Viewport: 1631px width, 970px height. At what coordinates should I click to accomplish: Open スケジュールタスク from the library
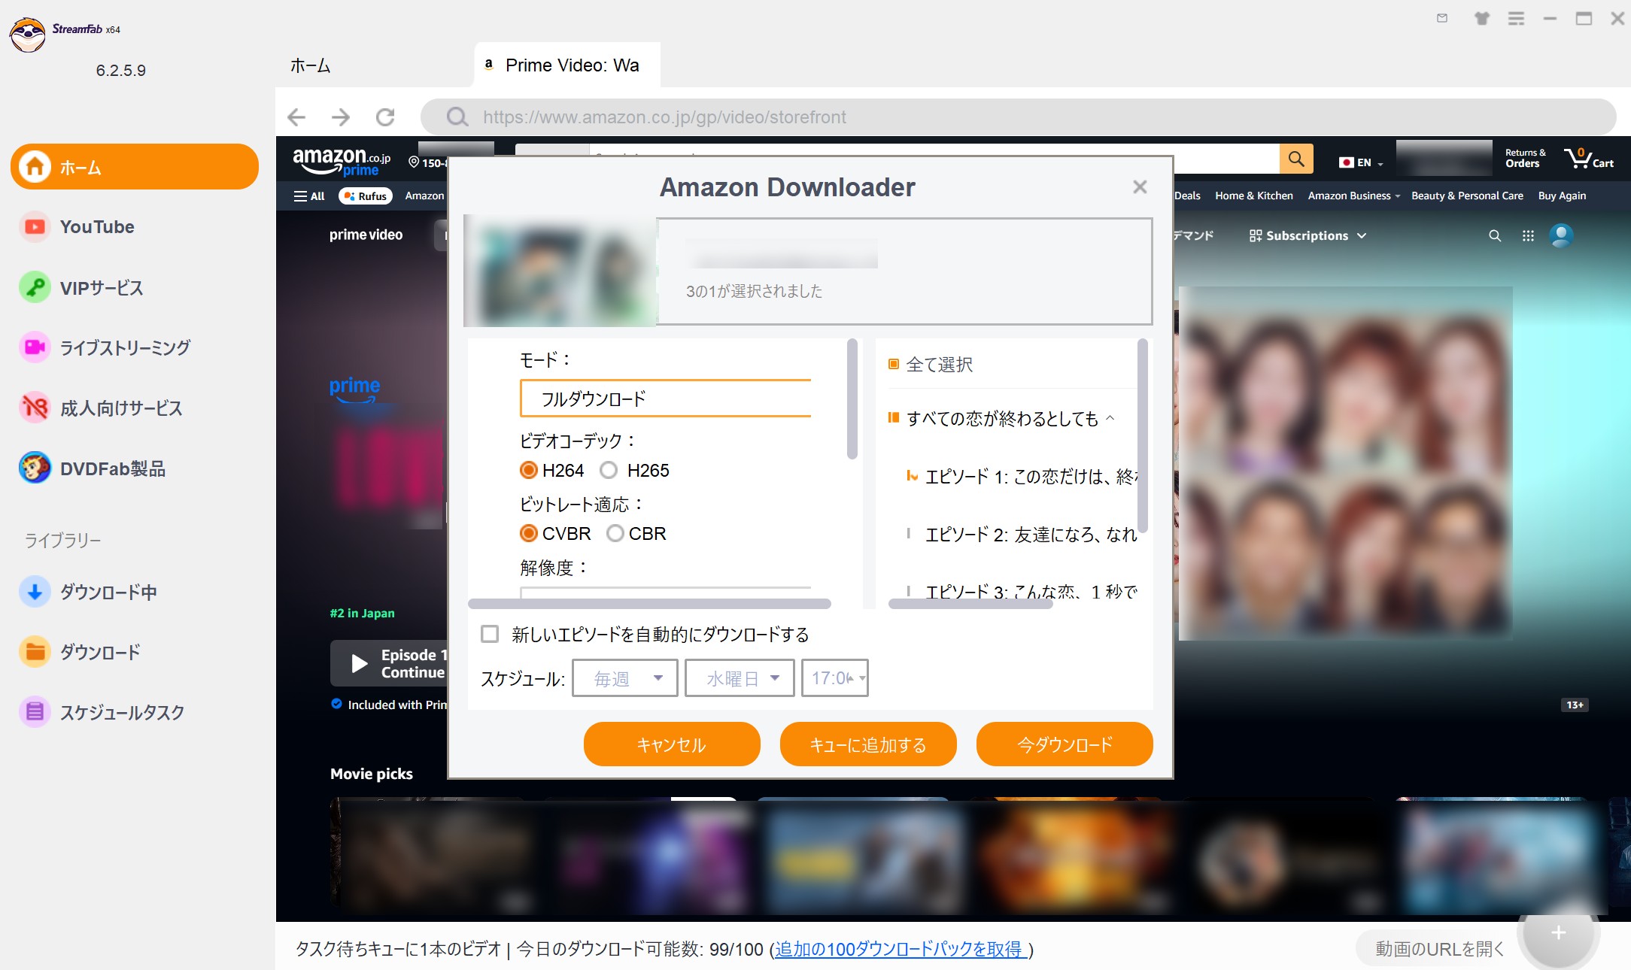(x=120, y=712)
